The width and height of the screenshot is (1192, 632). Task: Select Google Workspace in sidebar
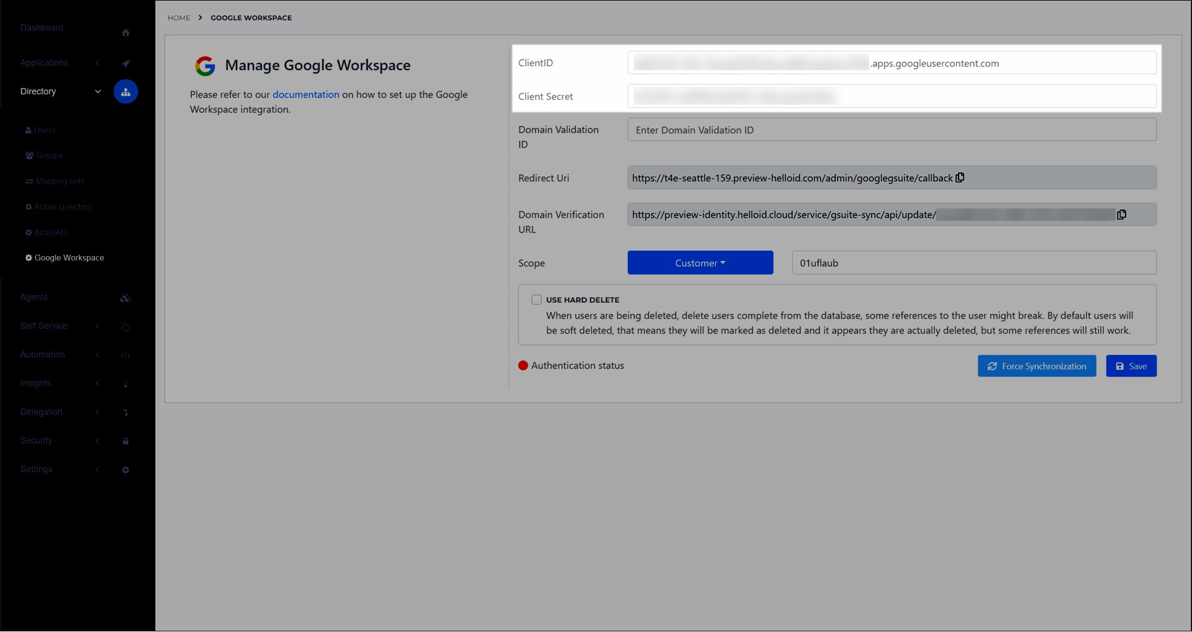pyautogui.click(x=65, y=258)
